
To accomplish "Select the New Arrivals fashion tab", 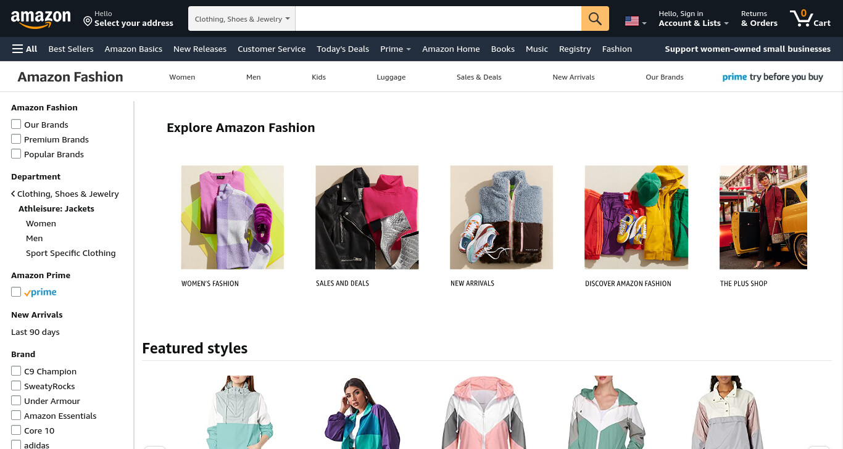I will 573,77.
